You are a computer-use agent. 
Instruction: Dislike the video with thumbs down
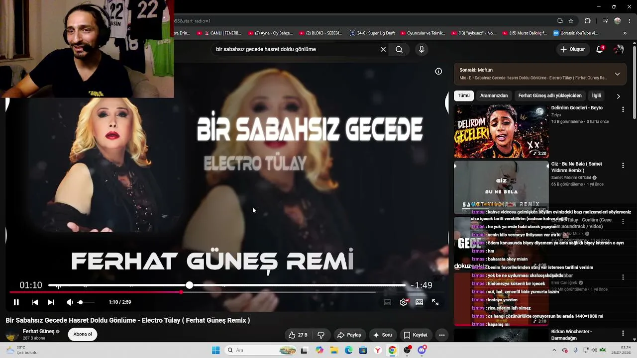[x=321, y=335]
